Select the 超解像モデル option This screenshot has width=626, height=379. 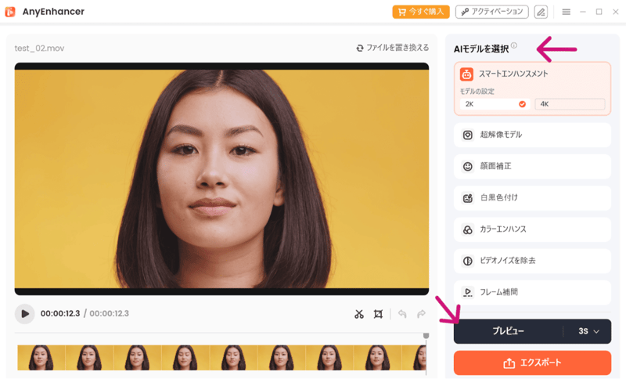(x=532, y=135)
